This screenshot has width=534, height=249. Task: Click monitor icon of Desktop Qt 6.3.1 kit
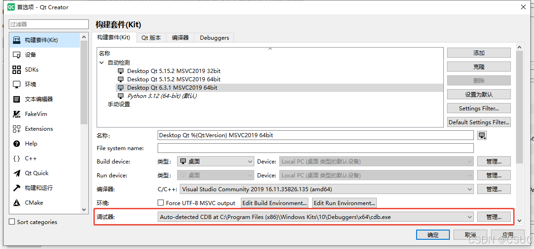[x=121, y=88]
